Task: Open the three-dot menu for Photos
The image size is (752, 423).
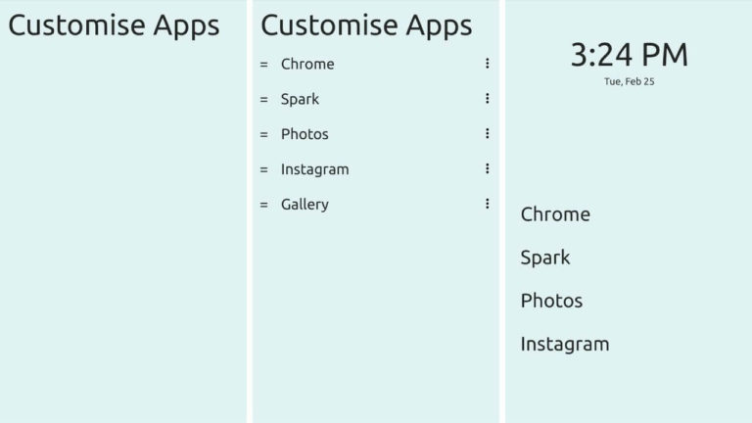Action: (x=487, y=134)
